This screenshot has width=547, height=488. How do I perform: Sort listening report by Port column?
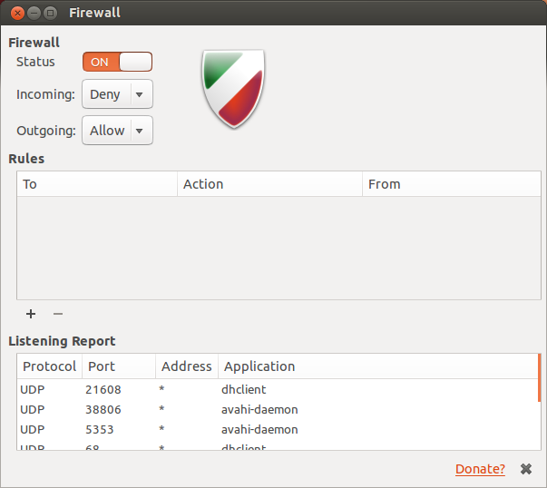pyautogui.click(x=118, y=366)
